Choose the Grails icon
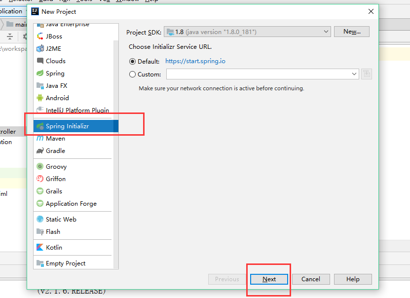Image resolution: width=410 pixels, height=298 pixels. coord(40,191)
